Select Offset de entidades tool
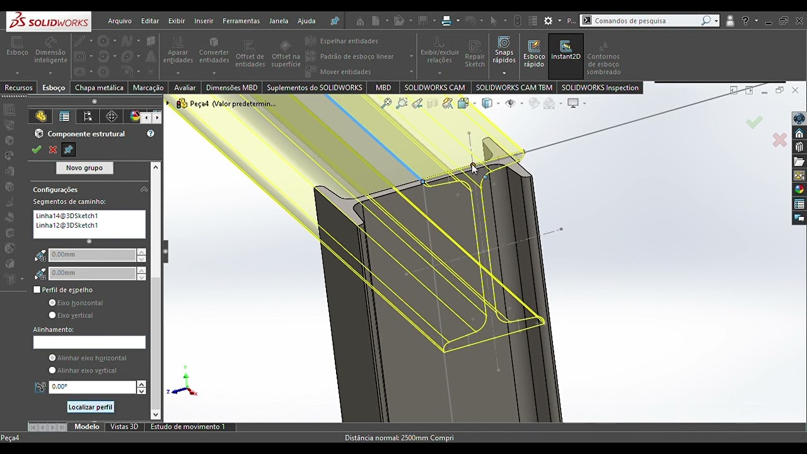Image resolution: width=807 pixels, height=454 pixels. pyautogui.click(x=250, y=53)
